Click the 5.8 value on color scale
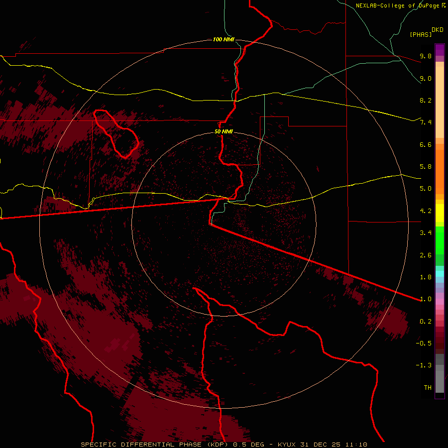This screenshot has height=448, width=448. [x=426, y=167]
